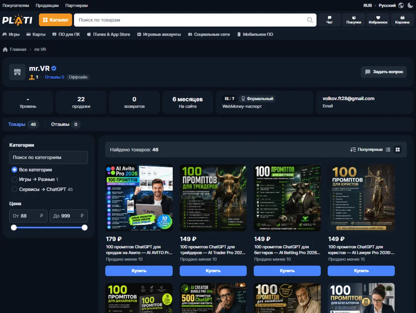The height and width of the screenshot is (313, 416).
Task: Open the Каталог button
Action: pyautogui.click(x=56, y=20)
